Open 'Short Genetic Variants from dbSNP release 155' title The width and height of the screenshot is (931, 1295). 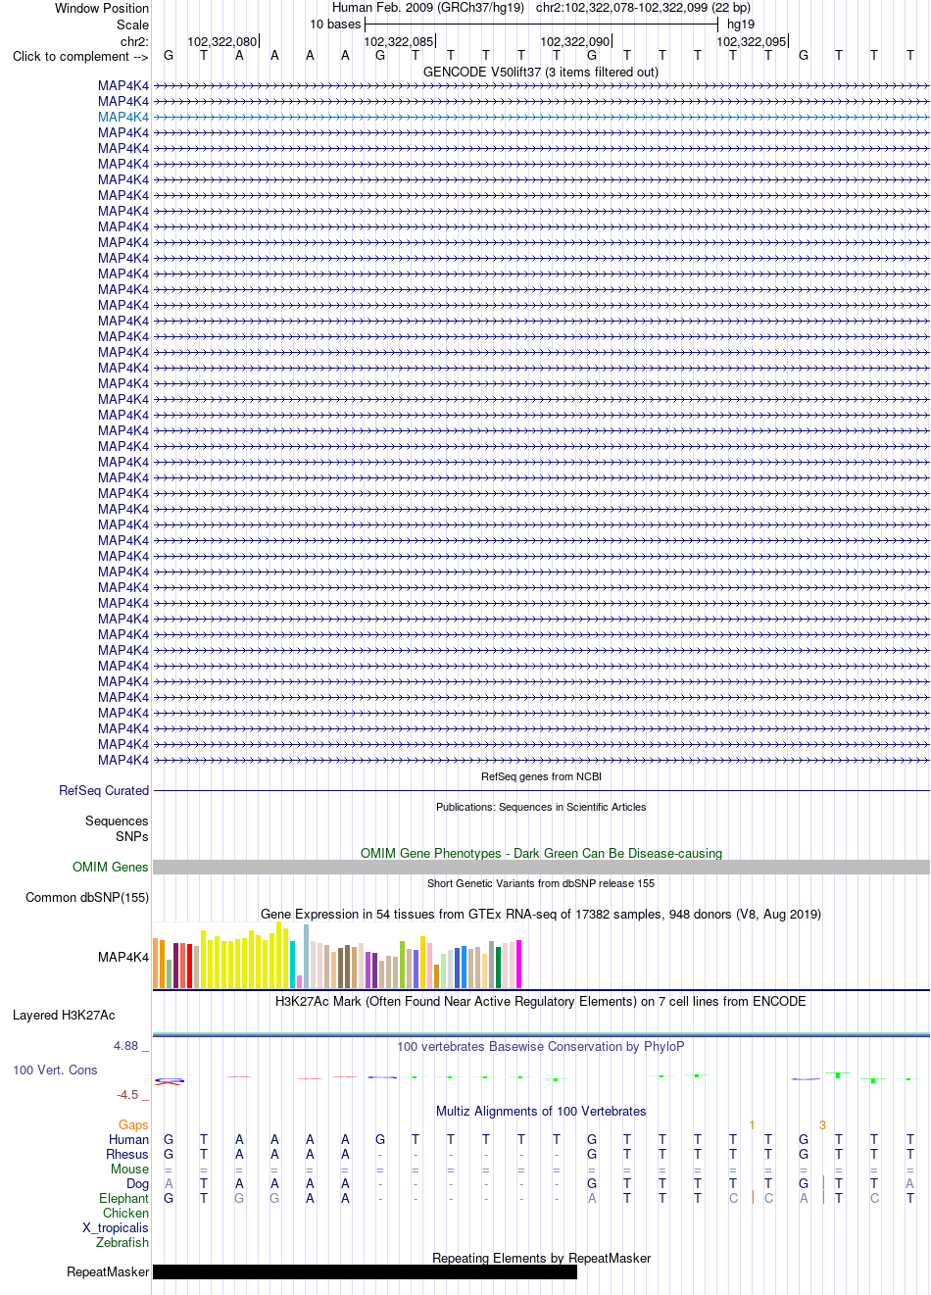pyautogui.click(x=541, y=883)
